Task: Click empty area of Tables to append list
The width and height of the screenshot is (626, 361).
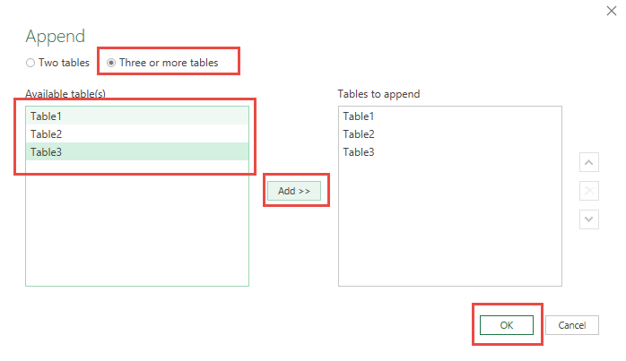Action: (450, 223)
